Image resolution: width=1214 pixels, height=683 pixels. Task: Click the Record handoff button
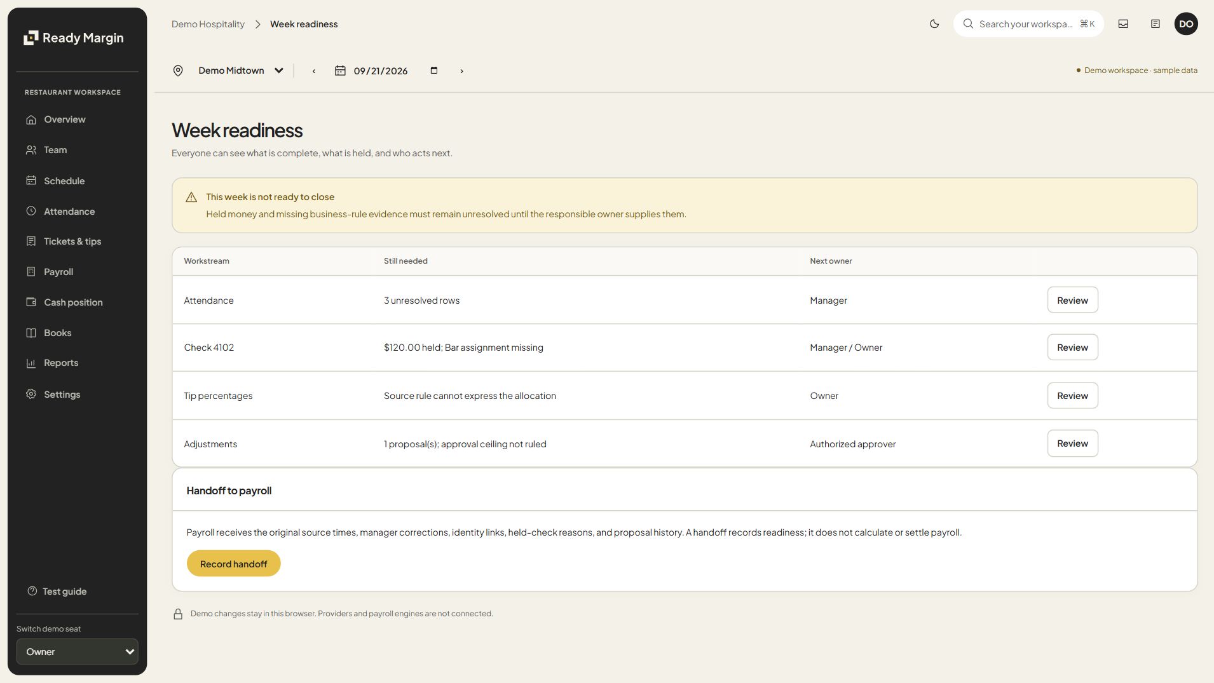[233, 564]
